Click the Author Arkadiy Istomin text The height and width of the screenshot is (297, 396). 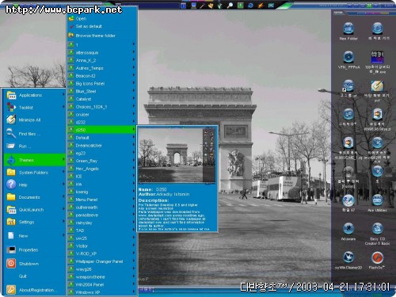tap(164, 194)
